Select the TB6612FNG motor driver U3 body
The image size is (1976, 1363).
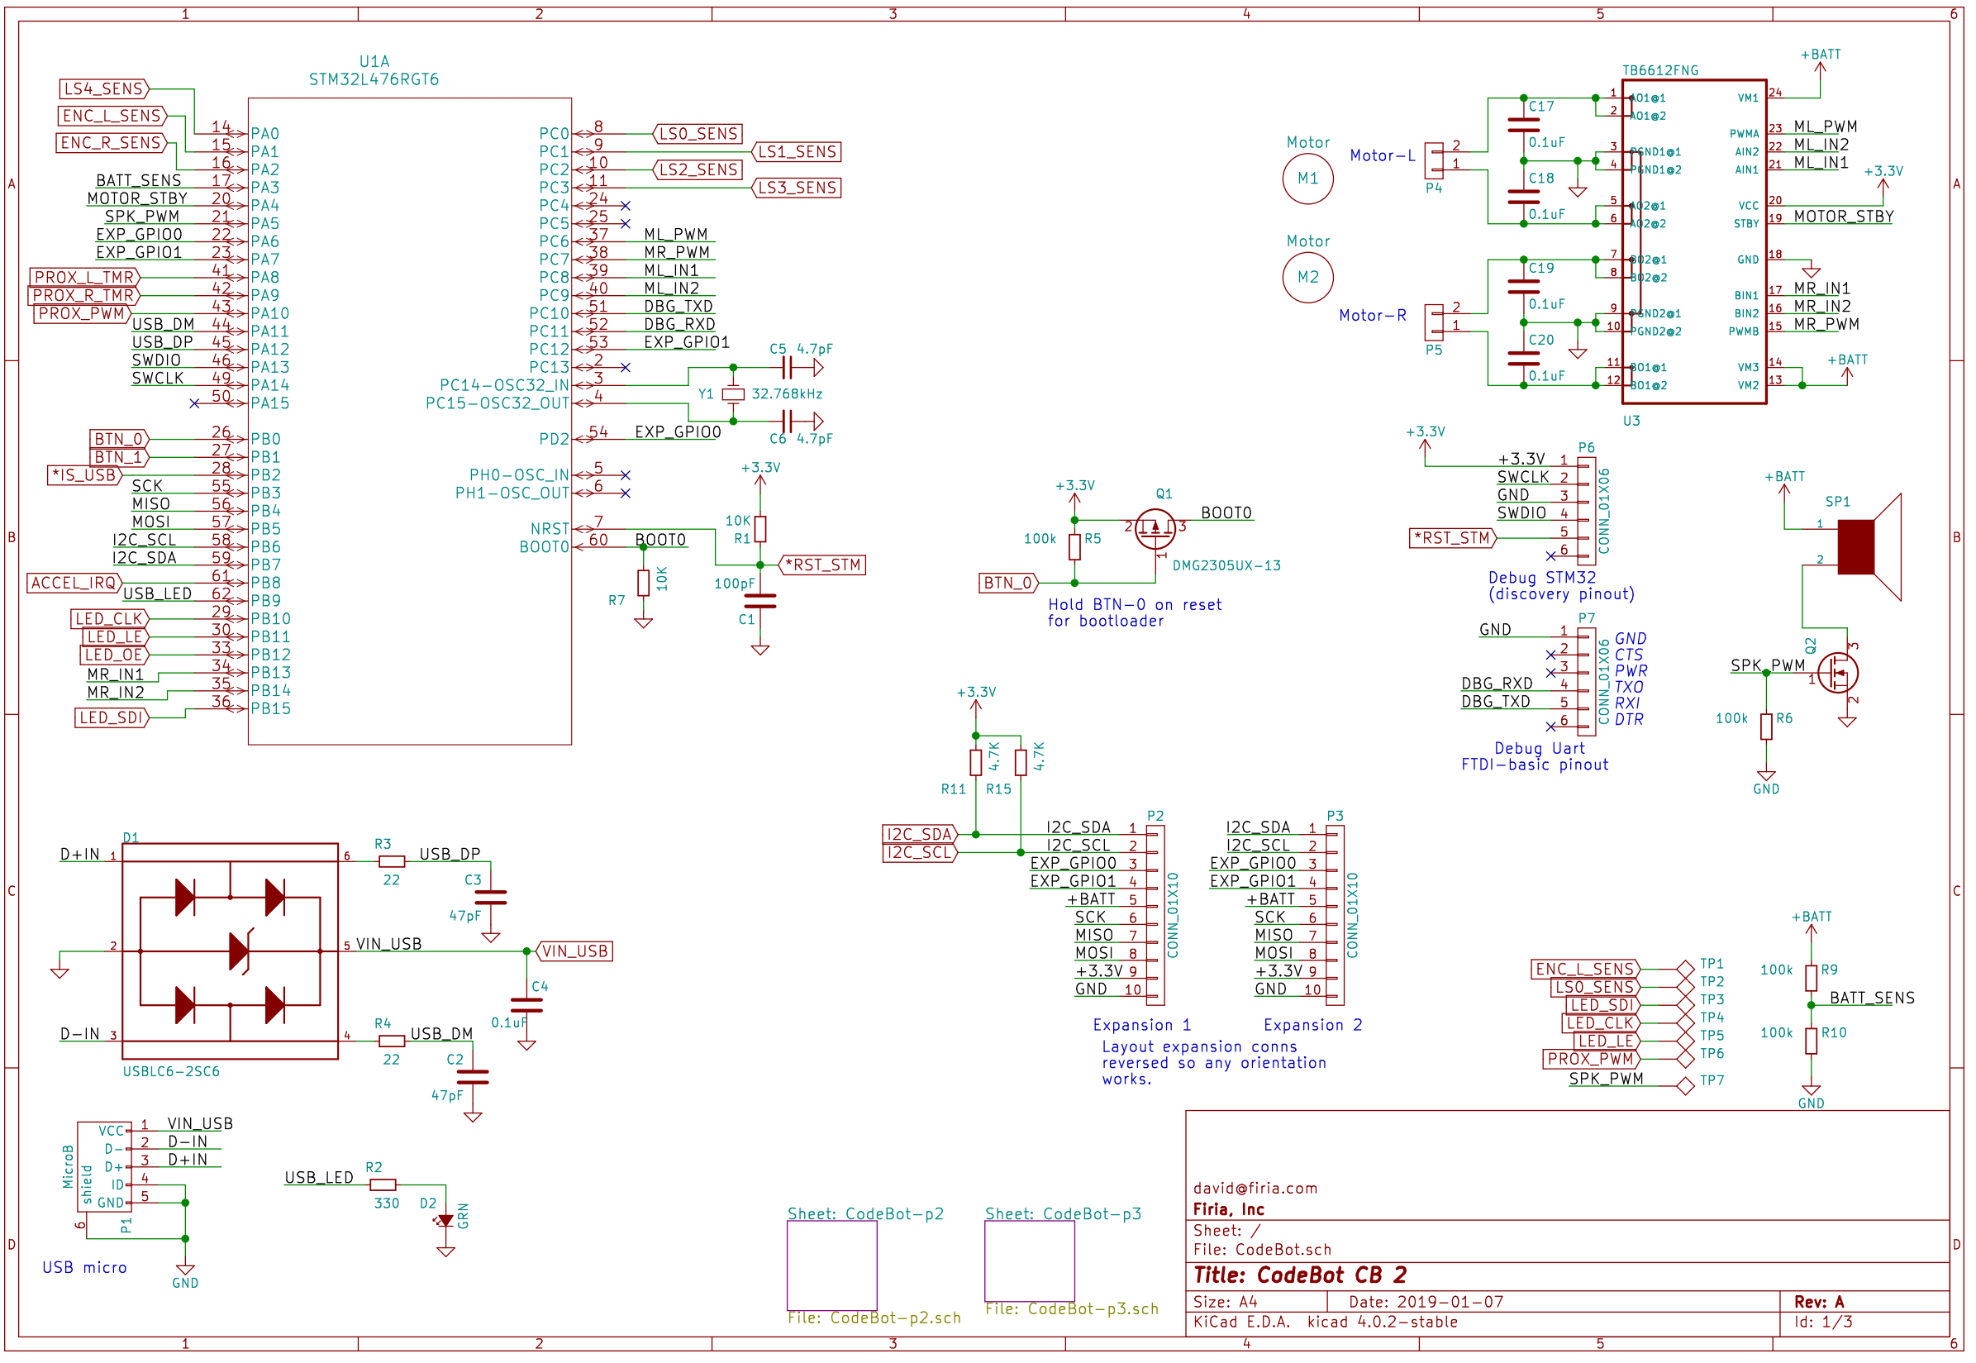coord(1693,241)
